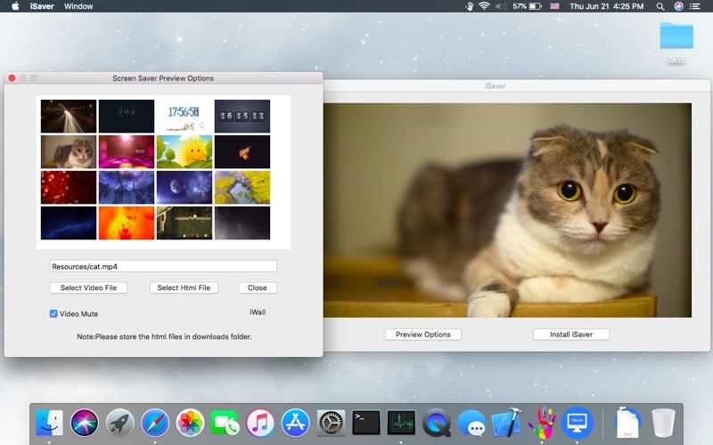Toggle the Video Mute checkbox
The height and width of the screenshot is (445, 713).
[x=53, y=314]
